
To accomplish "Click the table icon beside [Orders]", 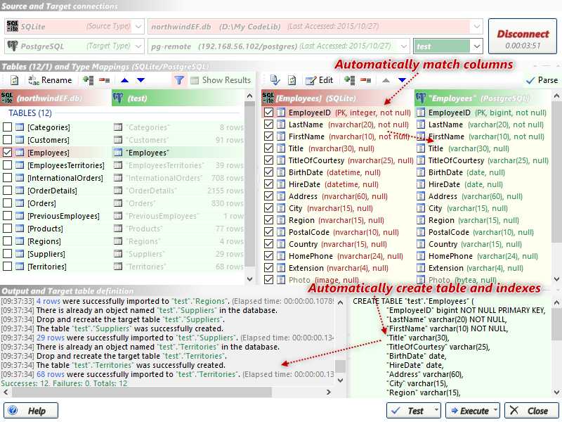I will click(x=20, y=203).
